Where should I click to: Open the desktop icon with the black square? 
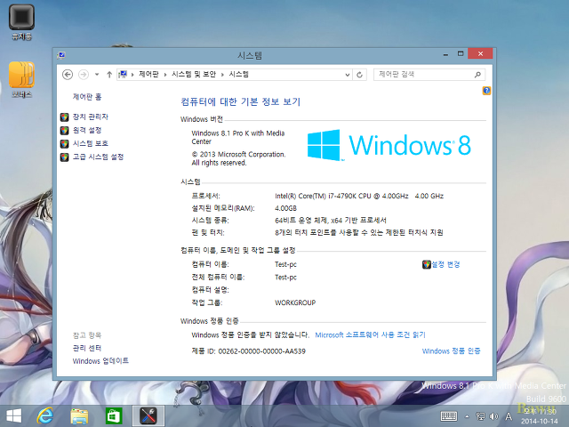point(21,21)
